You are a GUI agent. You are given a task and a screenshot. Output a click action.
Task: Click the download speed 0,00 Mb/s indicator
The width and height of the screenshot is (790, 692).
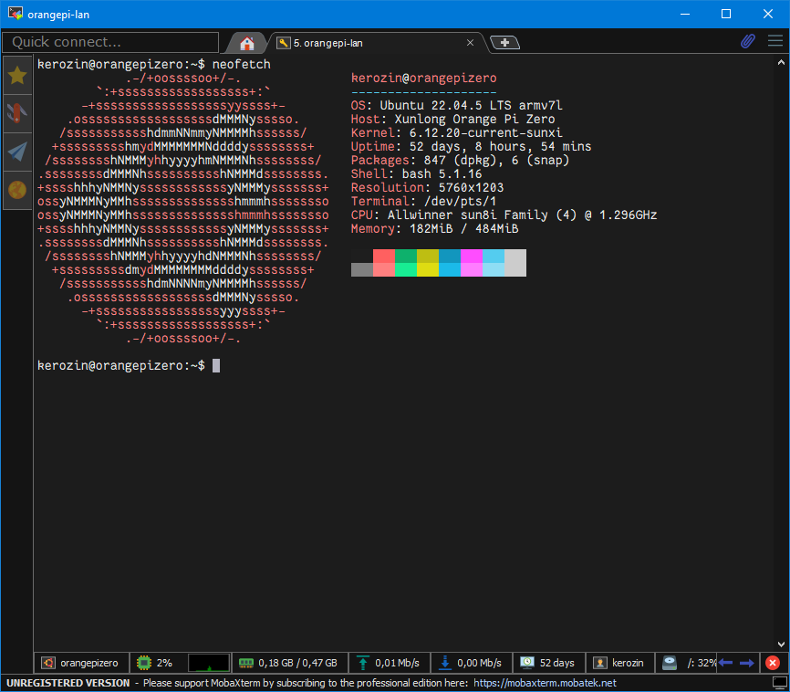click(x=471, y=663)
